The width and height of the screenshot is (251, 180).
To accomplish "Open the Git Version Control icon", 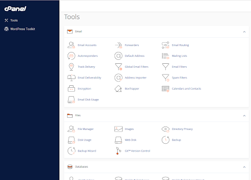I will [118, 151].
